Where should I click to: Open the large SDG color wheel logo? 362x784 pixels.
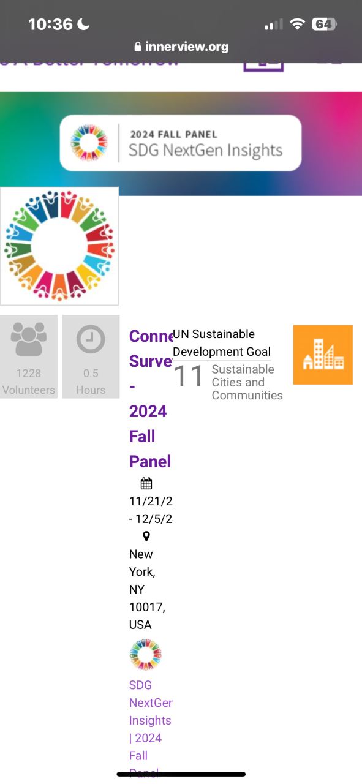[59, 246]
